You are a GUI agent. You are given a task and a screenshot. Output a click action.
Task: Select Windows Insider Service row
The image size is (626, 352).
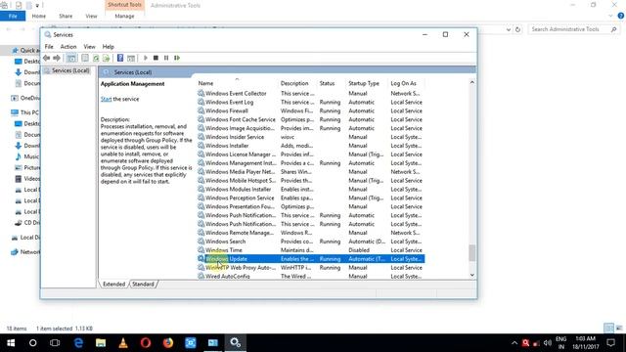[311, 137]
